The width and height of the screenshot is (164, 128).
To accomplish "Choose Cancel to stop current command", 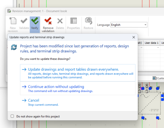I will 40,102.
